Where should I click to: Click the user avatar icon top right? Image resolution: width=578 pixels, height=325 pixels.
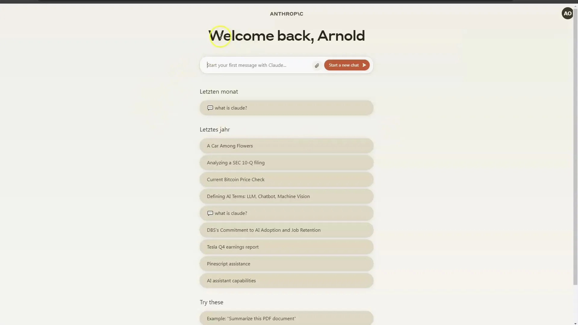(x=567, y=13)
